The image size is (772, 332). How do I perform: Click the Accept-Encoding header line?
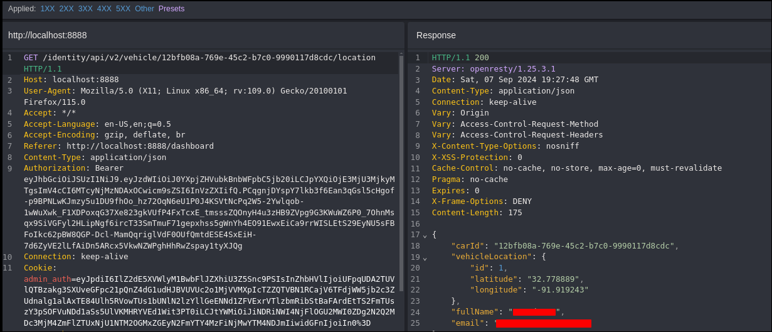[x=104, y=135]
